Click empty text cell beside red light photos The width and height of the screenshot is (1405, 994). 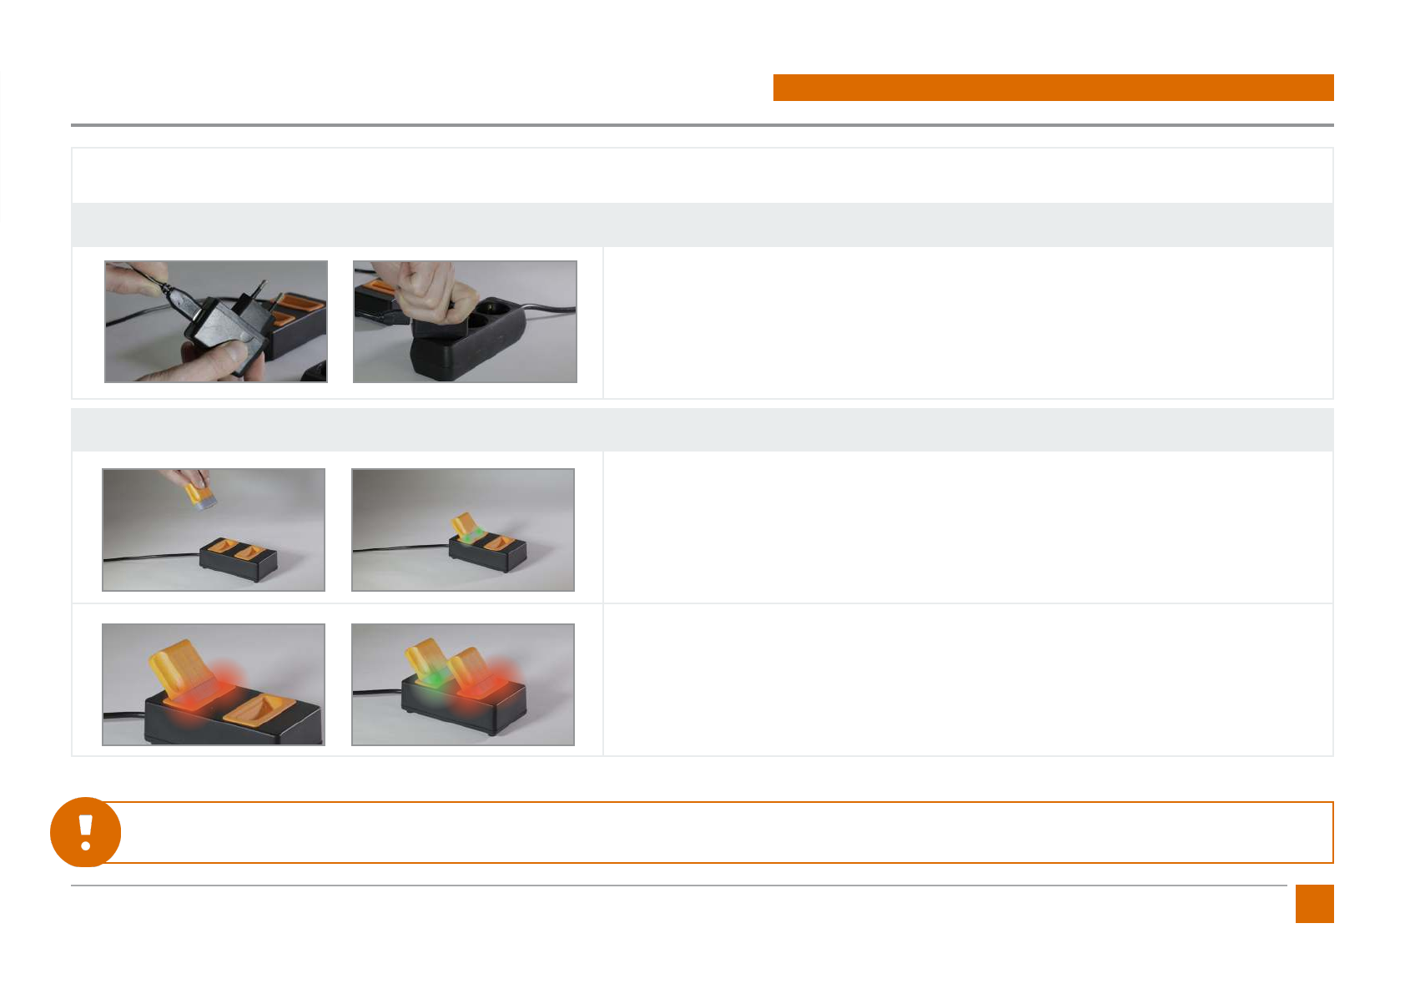click(968, 680)
